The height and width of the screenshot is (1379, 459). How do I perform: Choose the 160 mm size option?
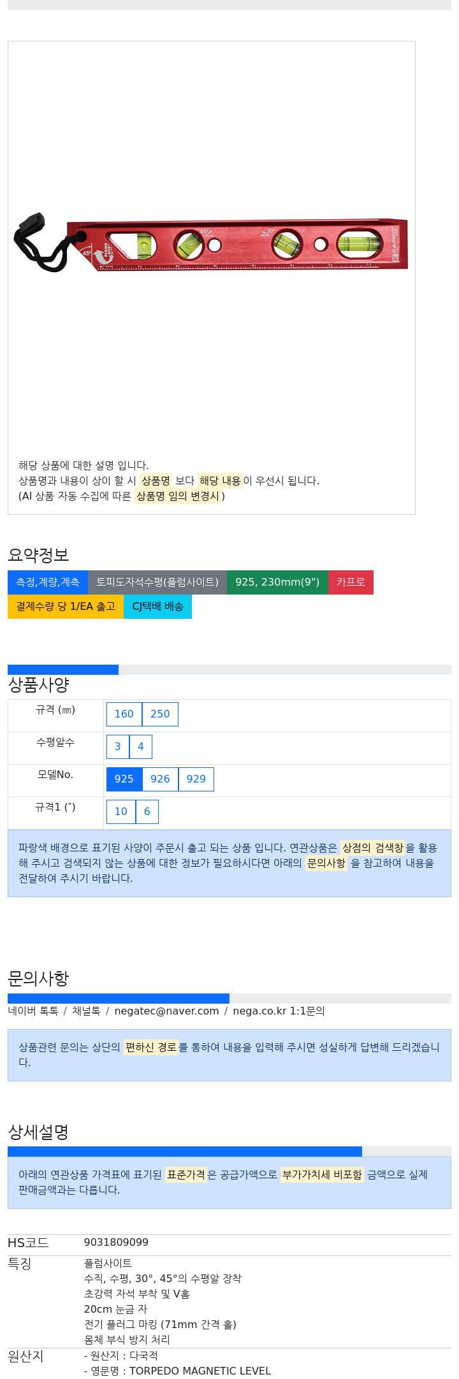(x=124, y=714)
